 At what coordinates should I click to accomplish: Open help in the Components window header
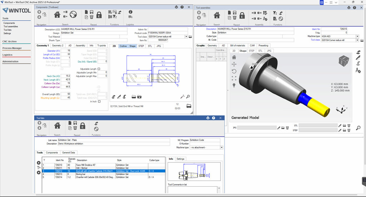(182, 7)
